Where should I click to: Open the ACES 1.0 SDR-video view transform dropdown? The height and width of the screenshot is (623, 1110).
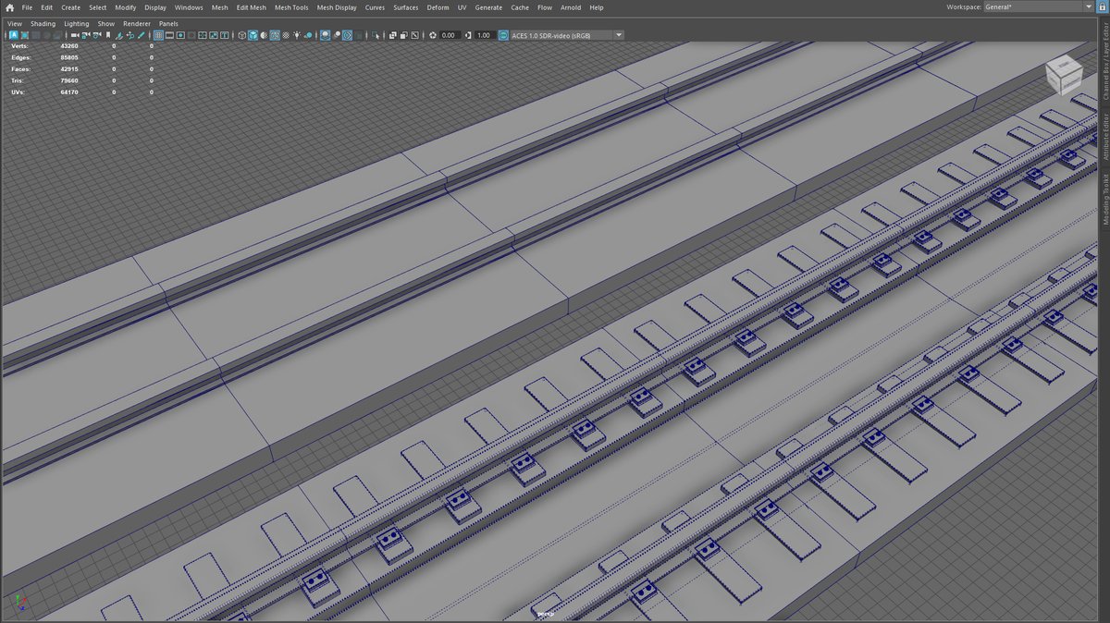pos(568,35)
